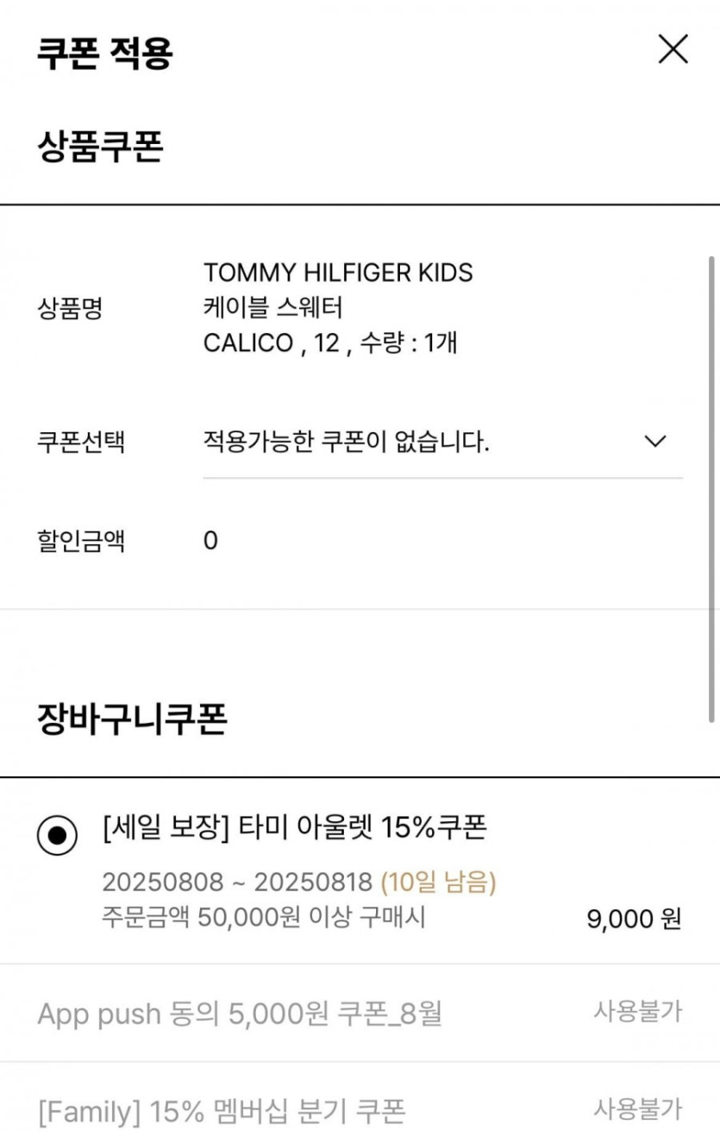Tap 사용불가 next to App push coupon
This screenshot has height=1131, width=720.
637,1012
